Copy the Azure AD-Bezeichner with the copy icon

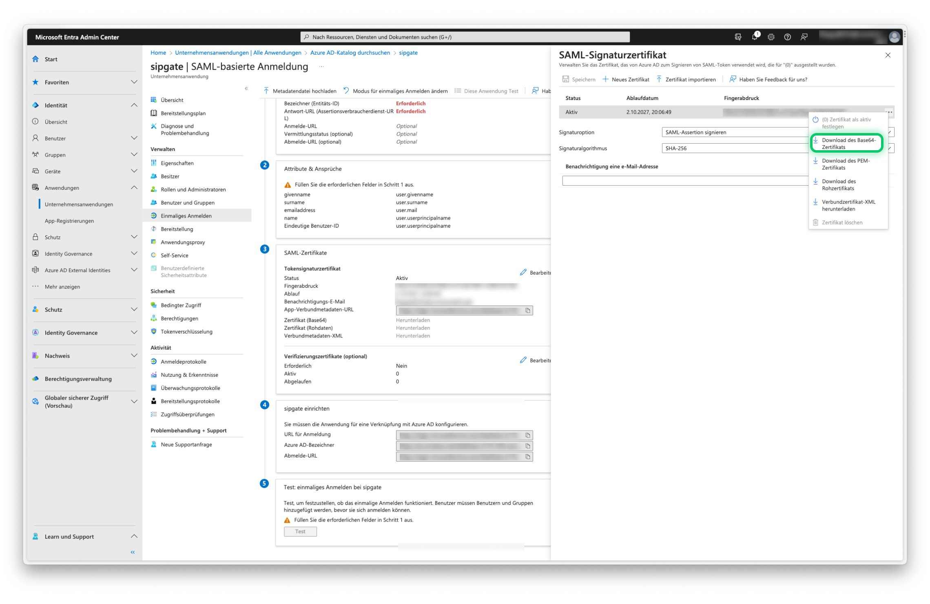pyautogui.click(x=528, y=446)
